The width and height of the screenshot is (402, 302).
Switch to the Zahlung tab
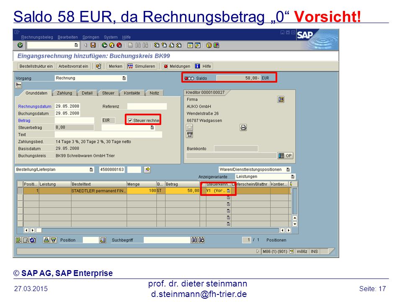pos(64,93)
